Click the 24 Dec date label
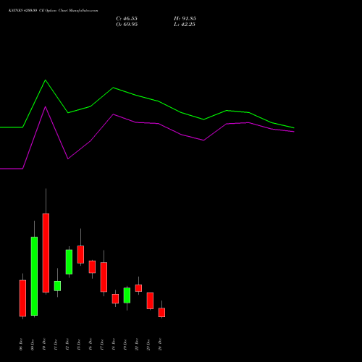 click(x=160, y=345)
